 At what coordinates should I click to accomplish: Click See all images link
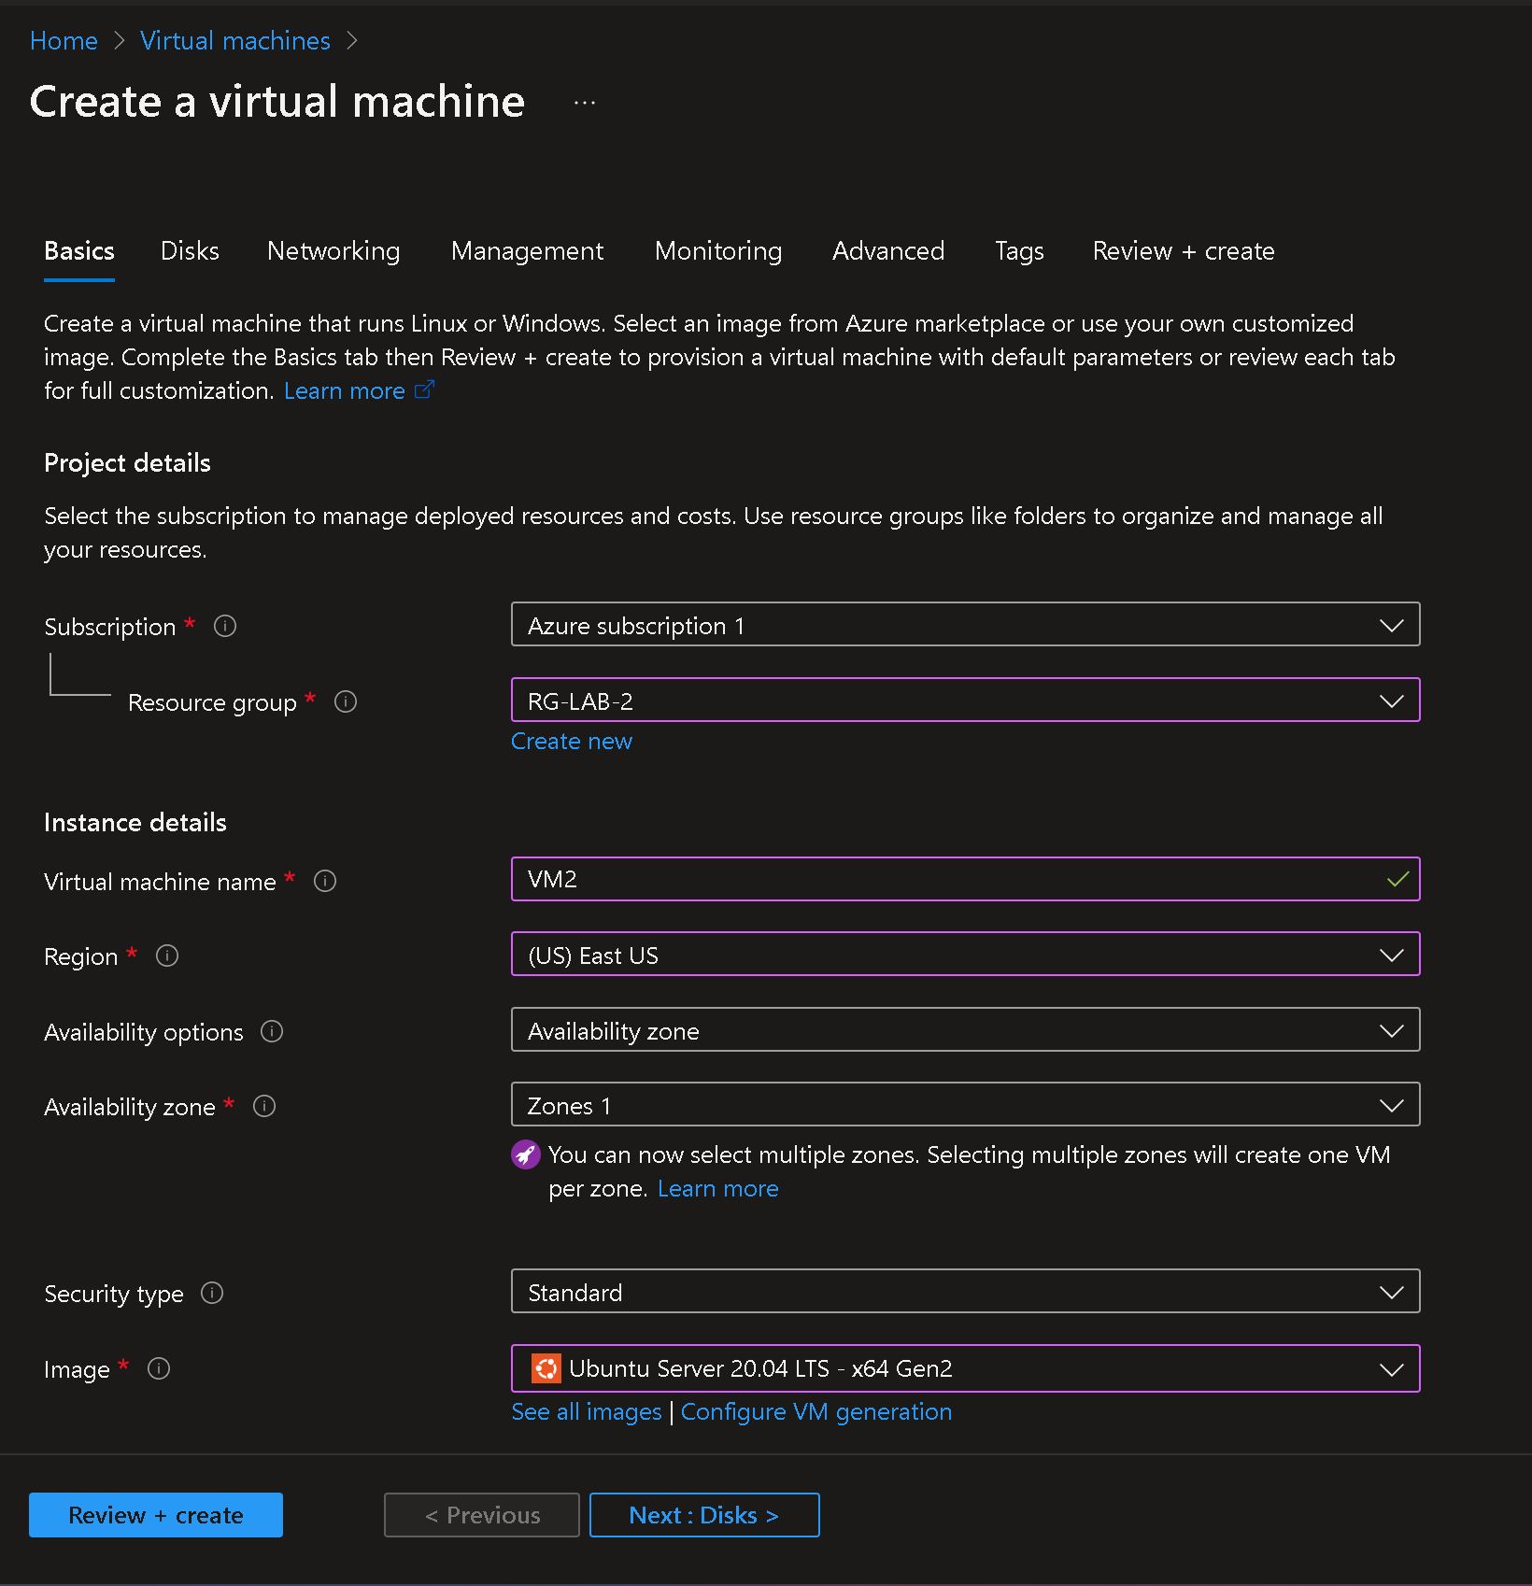click(587, 1412)
